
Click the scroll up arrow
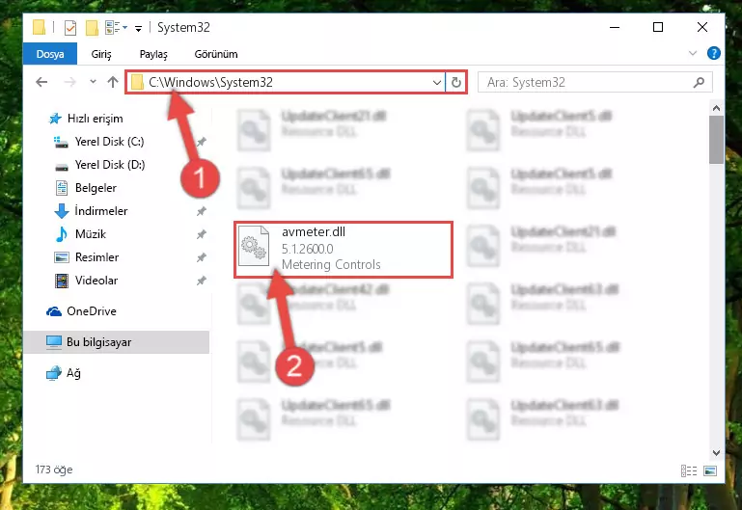coord(716,108)
